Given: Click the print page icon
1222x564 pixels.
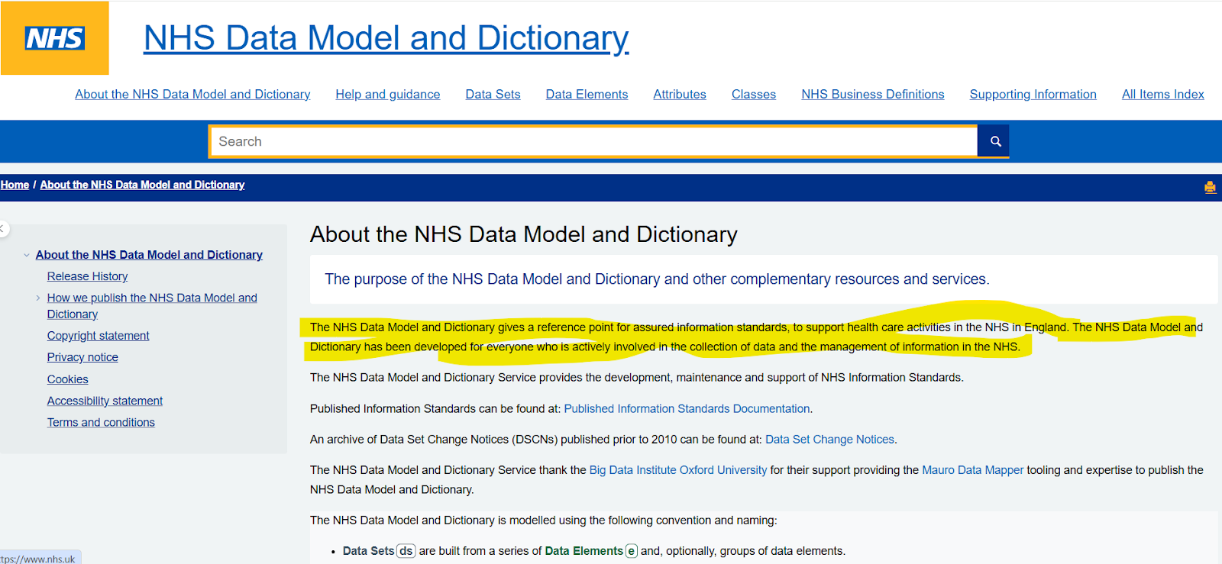Looking at the screenshot, I should click(x=1210, y=187).
